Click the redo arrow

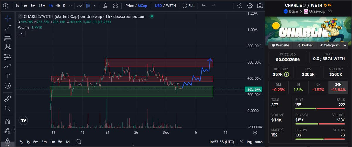click(x=214, y=6)
